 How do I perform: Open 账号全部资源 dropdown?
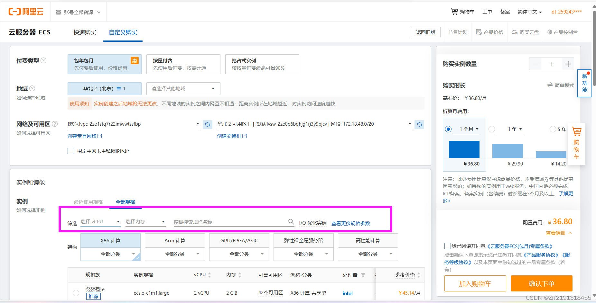[78, 12]
